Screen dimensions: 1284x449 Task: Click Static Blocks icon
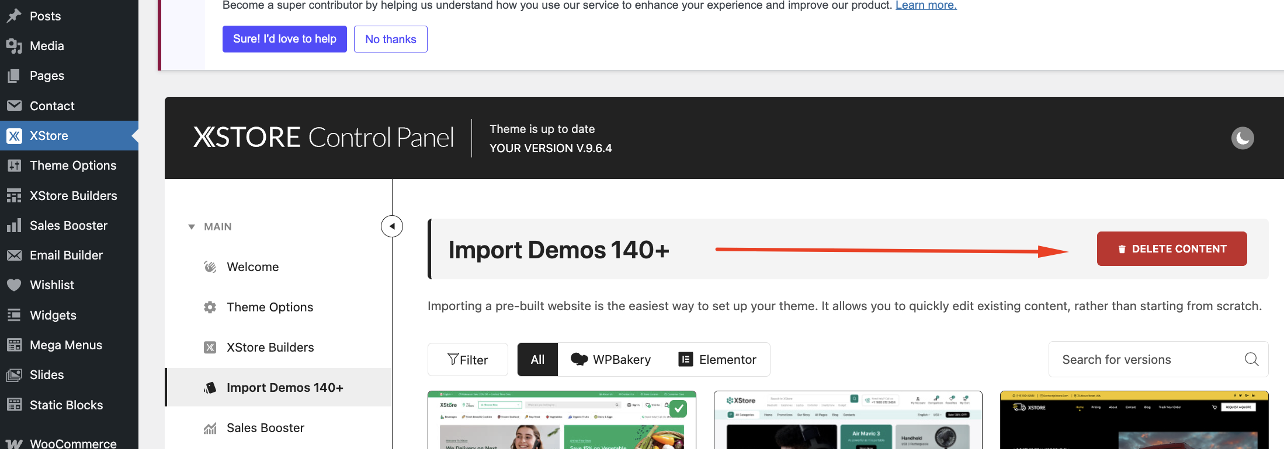tap(14, 405)
